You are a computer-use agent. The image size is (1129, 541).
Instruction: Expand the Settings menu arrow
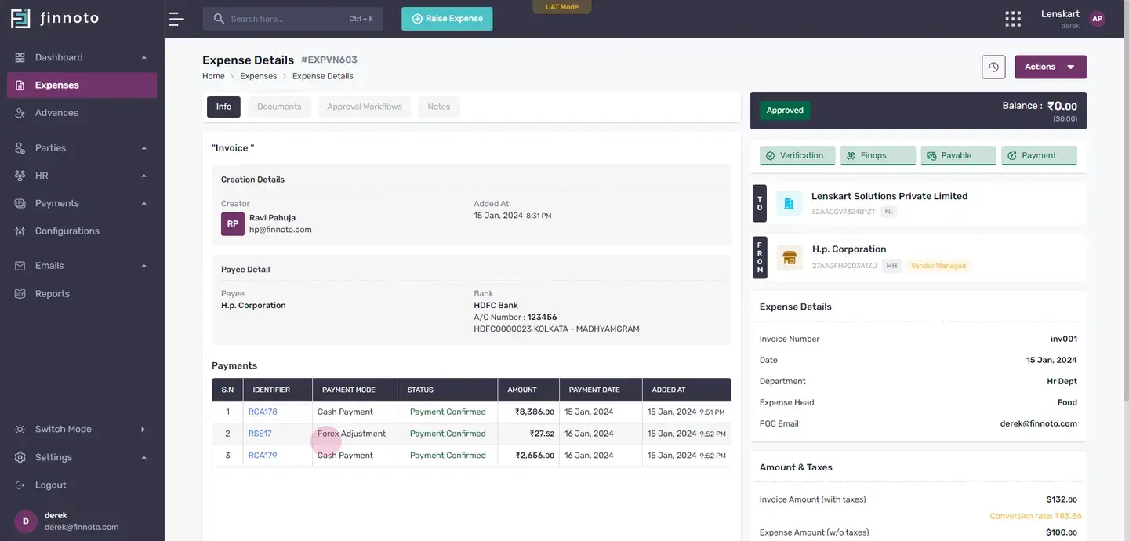coord(143,457)
